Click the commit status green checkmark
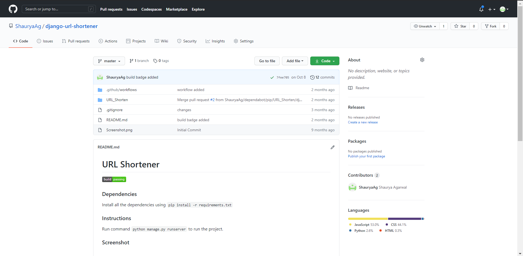The width and height of the screenshot is (523, 256). pos(272,77)
